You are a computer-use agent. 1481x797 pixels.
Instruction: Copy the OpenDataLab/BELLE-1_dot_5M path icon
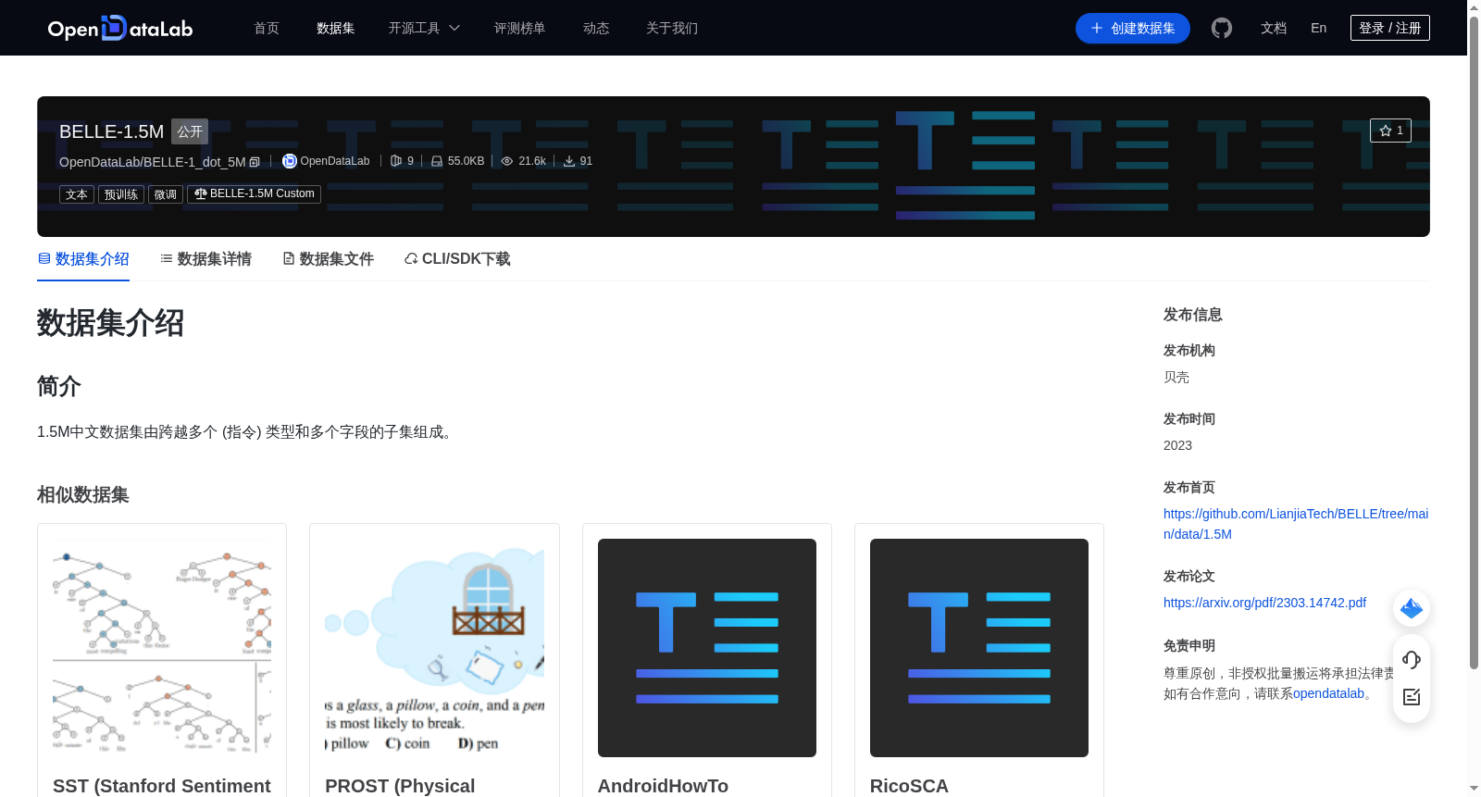point(255,162)
